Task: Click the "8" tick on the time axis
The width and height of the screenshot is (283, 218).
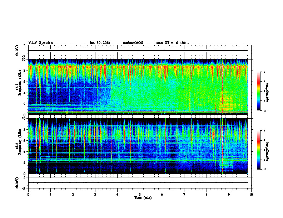Action: [x=207, y=194]
